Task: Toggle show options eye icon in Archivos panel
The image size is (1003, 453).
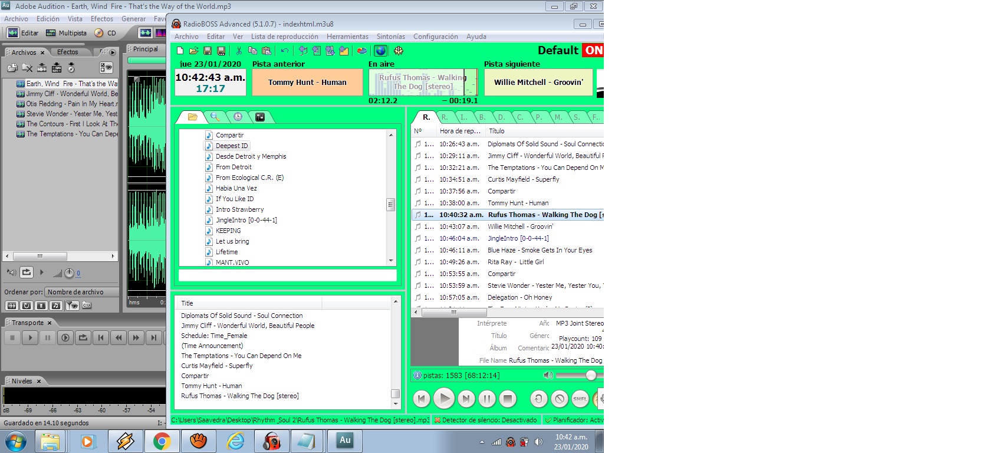Action: click(106, 68)
